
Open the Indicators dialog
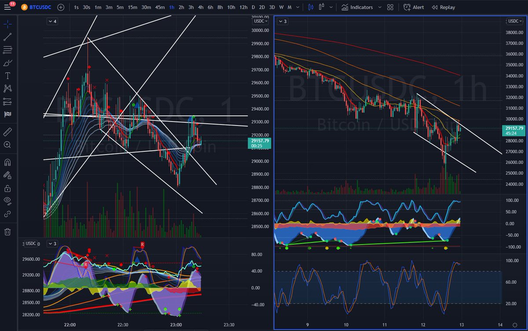[x=357, y=7]
